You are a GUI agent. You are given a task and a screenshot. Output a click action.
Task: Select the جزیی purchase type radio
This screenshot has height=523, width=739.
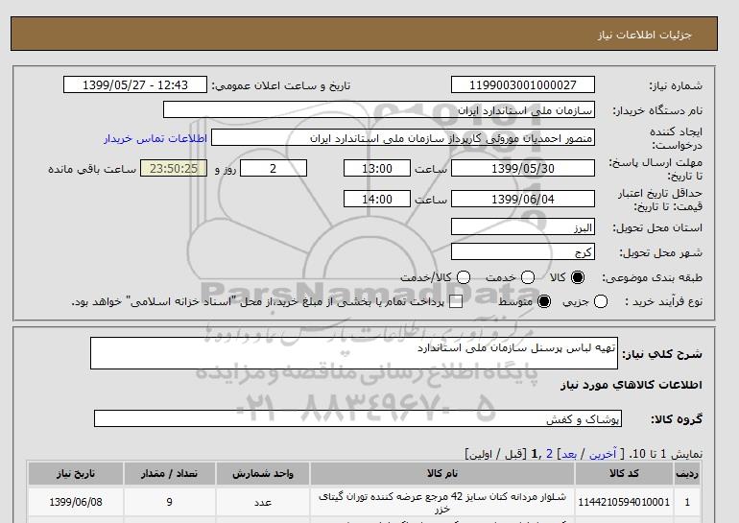coord(601,301)
